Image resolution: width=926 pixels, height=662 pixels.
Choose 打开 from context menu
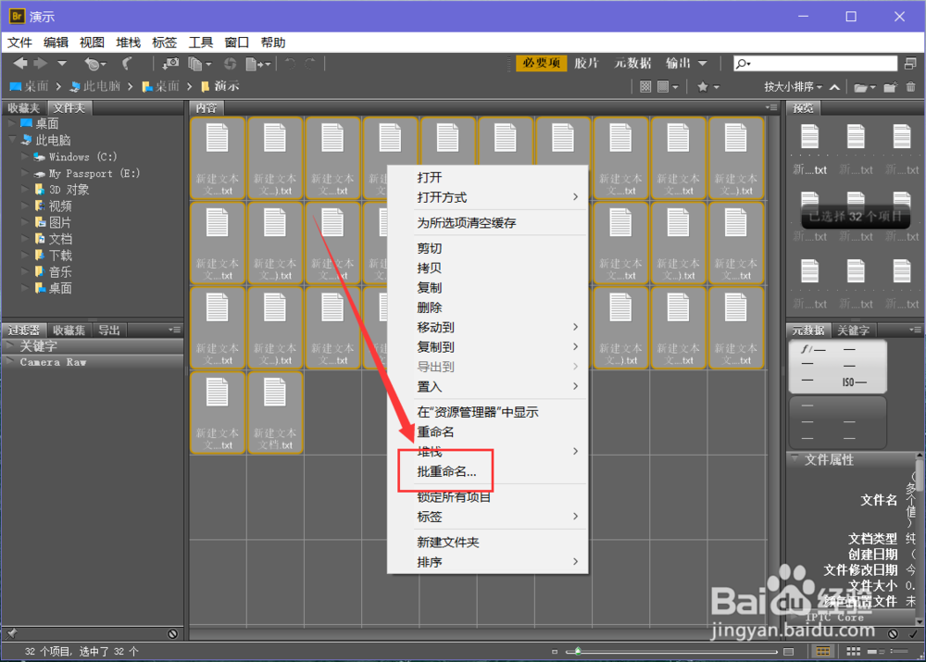click(x=487, y=177)
